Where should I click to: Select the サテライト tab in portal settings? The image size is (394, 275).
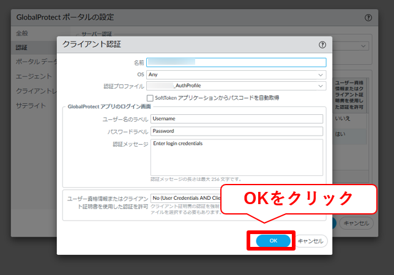(31, 105)
